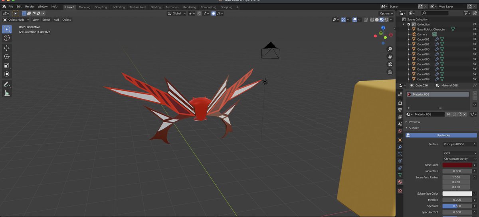Open the Edit menu
479x217 pixels.
[x=19, y=7]
